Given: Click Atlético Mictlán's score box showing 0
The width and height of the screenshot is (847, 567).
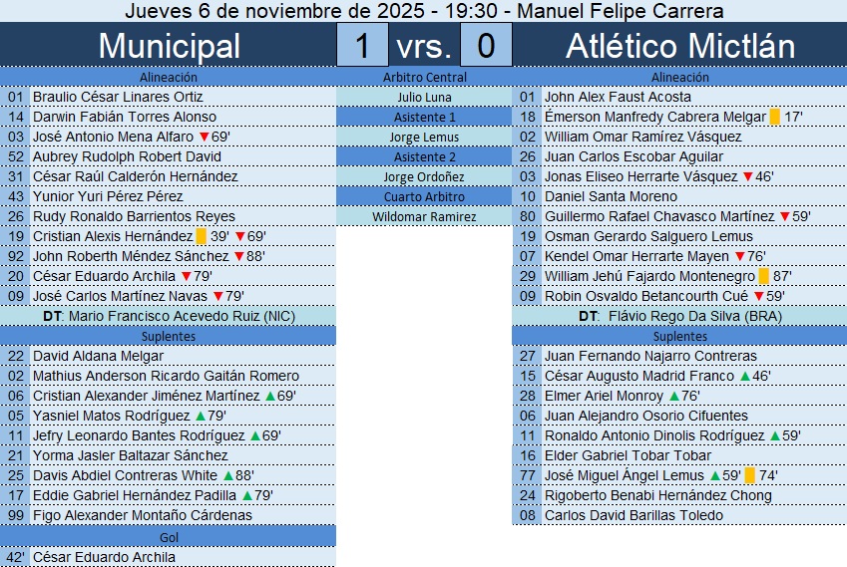Looking at the screenshot, I should [x=486, y=46].
